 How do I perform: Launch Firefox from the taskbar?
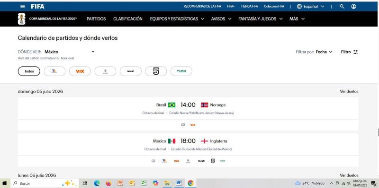point(108,183)
